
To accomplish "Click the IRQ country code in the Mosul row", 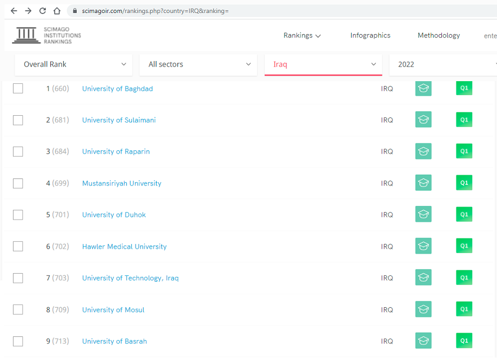I will coord(387,310).
